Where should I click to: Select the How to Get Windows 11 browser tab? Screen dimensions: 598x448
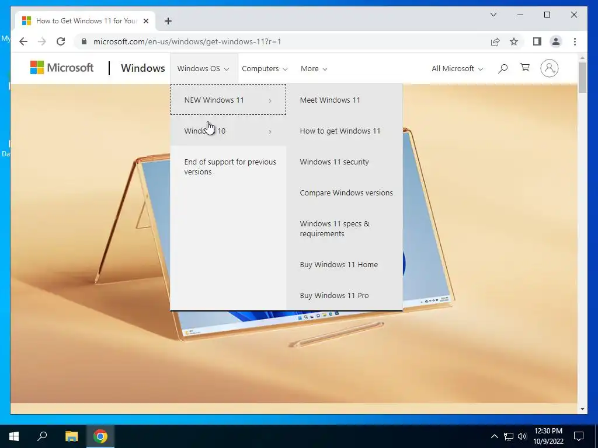tap(86, 21)
